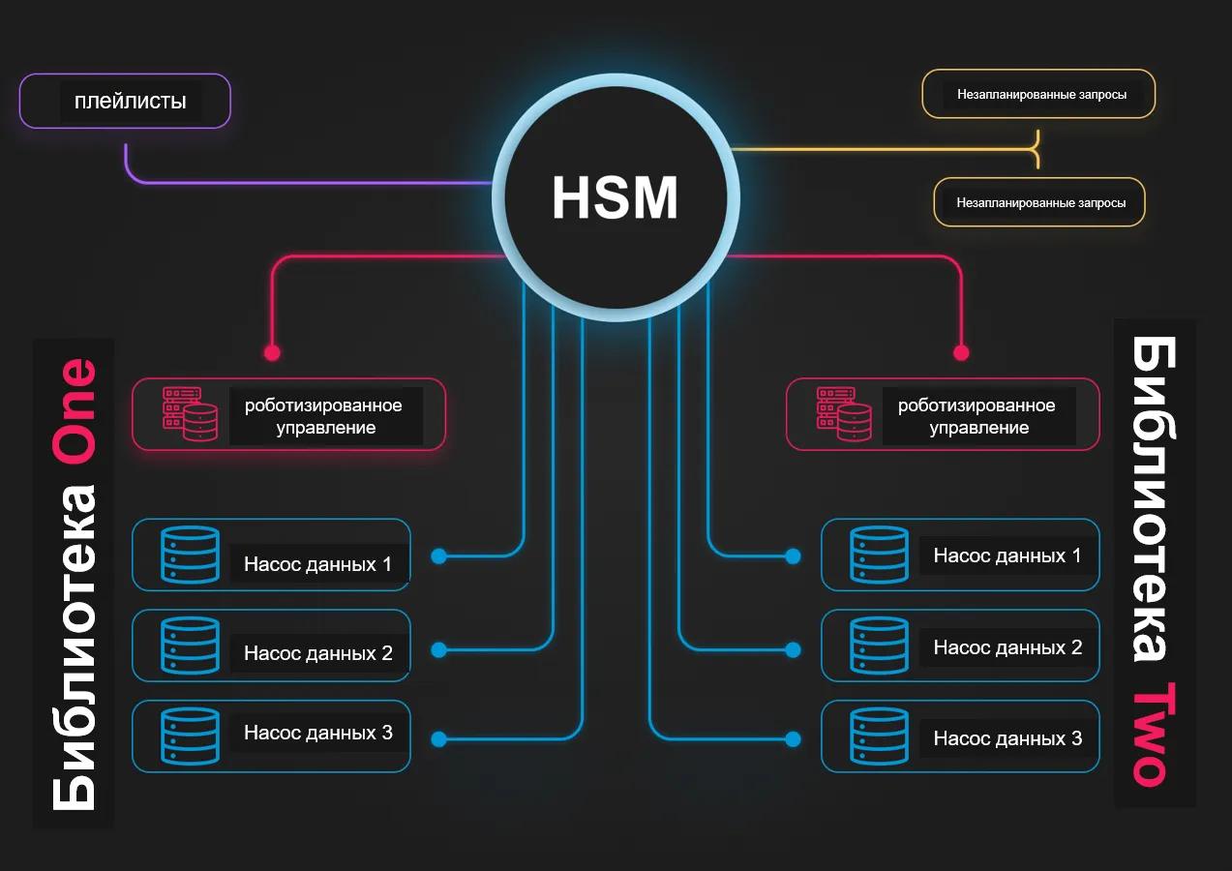
Task: Click Library Two's Насос данных 3 database icon
Action: tap(879, 736)
